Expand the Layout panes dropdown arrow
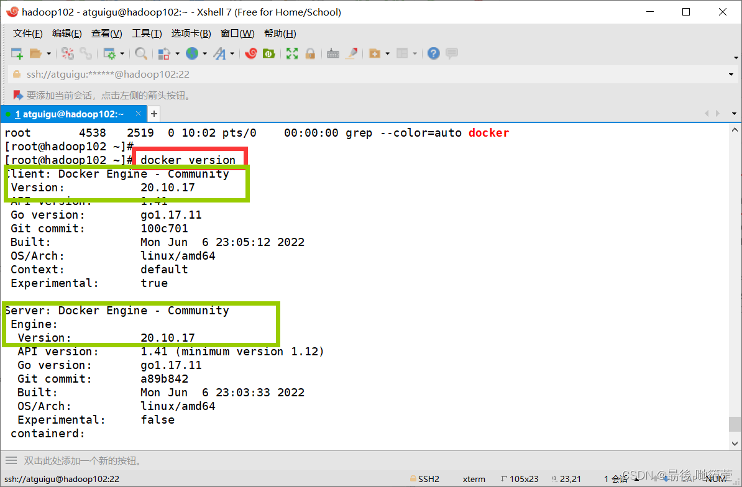Image resolution: width=742 pixels, height=487 pixels. (415, 54)
